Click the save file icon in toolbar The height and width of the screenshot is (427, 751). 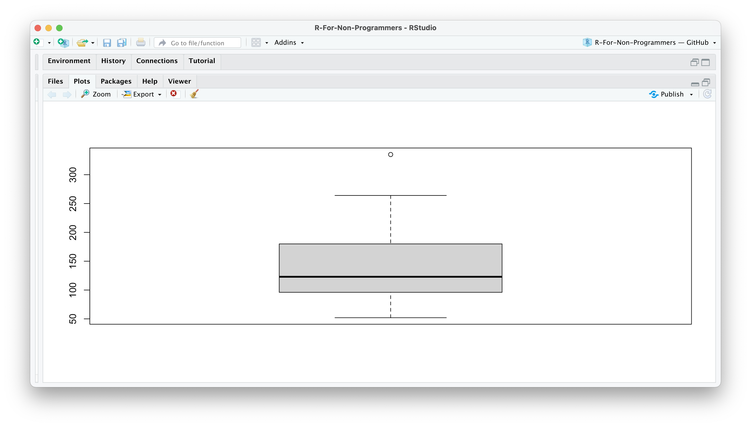(107, 42)
